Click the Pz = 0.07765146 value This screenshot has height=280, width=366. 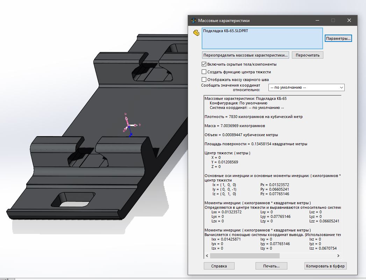click(x=274, y=194)
